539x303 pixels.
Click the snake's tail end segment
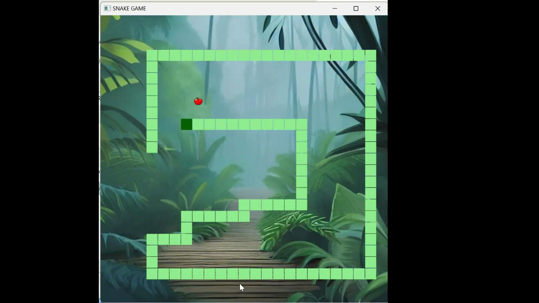point(152,147)
